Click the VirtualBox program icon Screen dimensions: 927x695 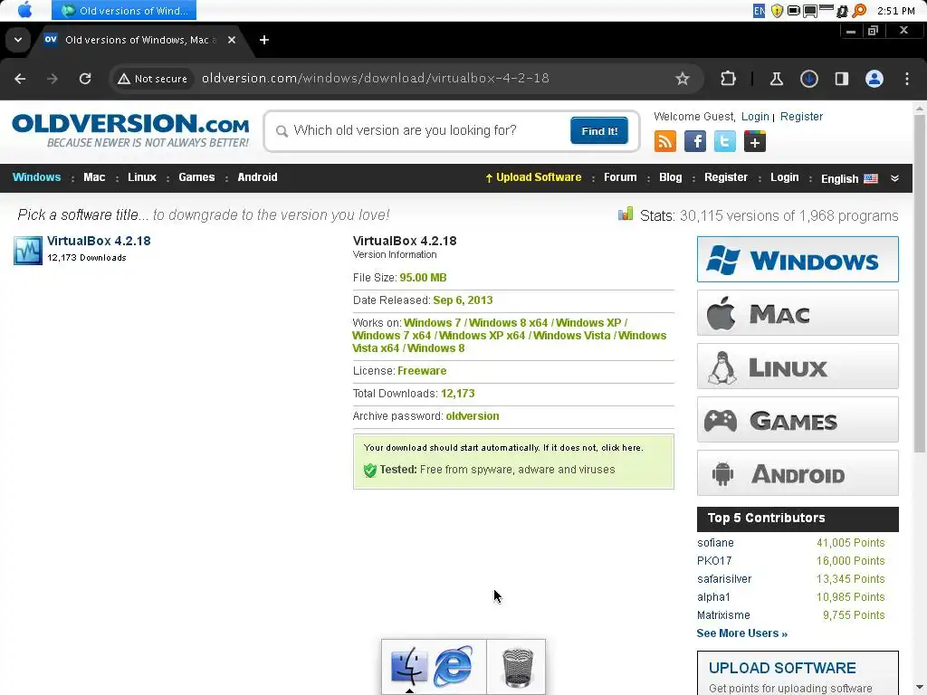28,250
